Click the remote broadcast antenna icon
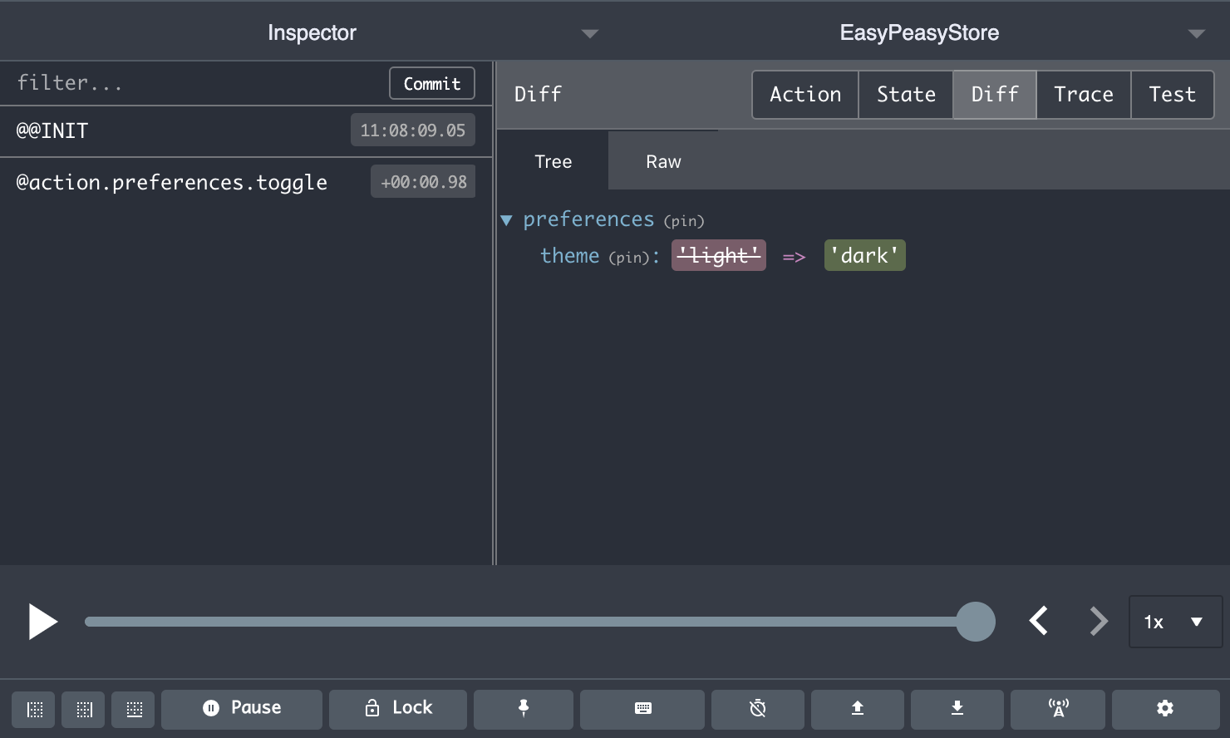Viewport: 1230px width, 738px height. (x=1058, y=708)
